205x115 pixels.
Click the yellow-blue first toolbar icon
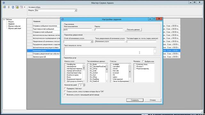[4, 7]
